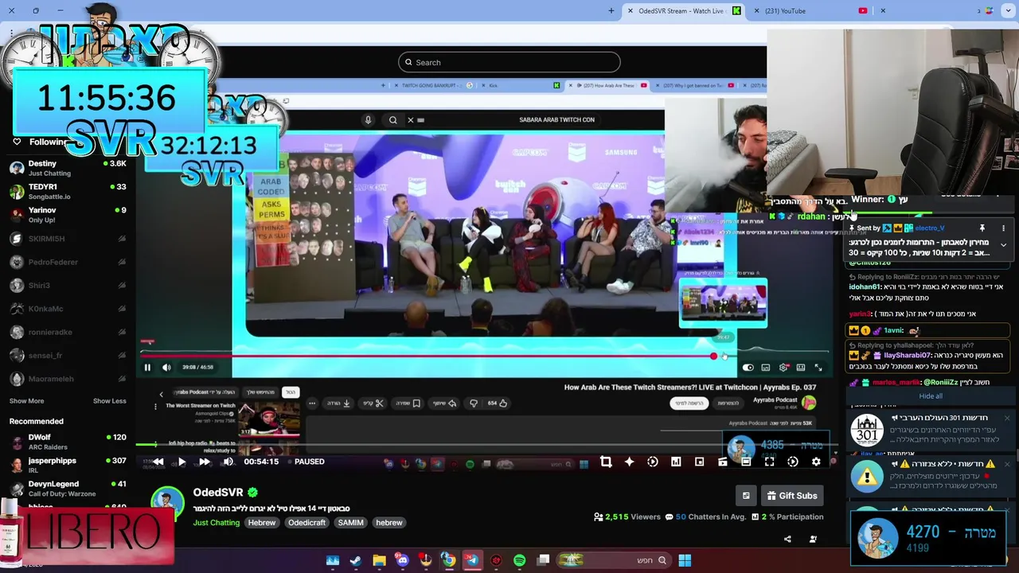Open YouTube player settings gear
The width and height of the screenshot is (1019, 573).
783,368
